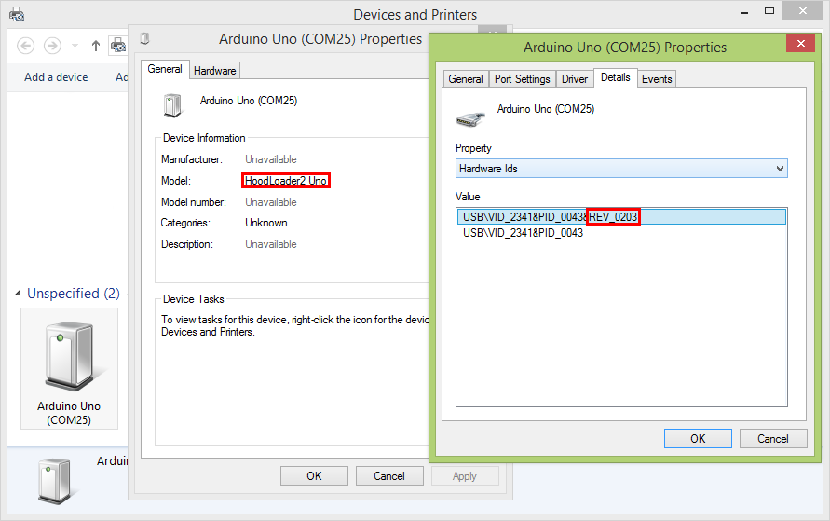Click Cancel in the front Details dialog
830x521 pixels.
pyautogui.click(x=773, y=439)
